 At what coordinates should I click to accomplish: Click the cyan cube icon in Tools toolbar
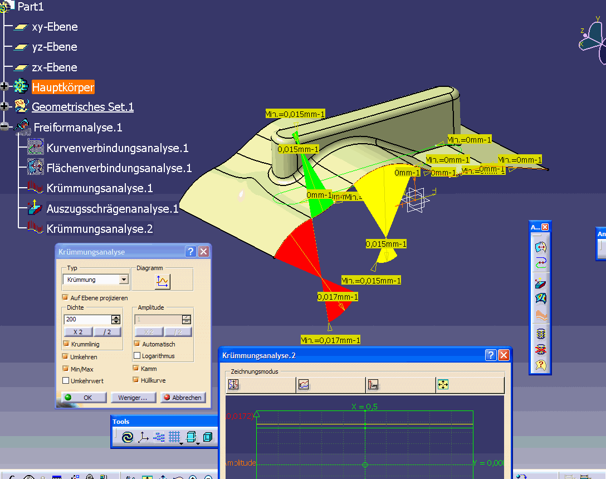pos(208,437)
